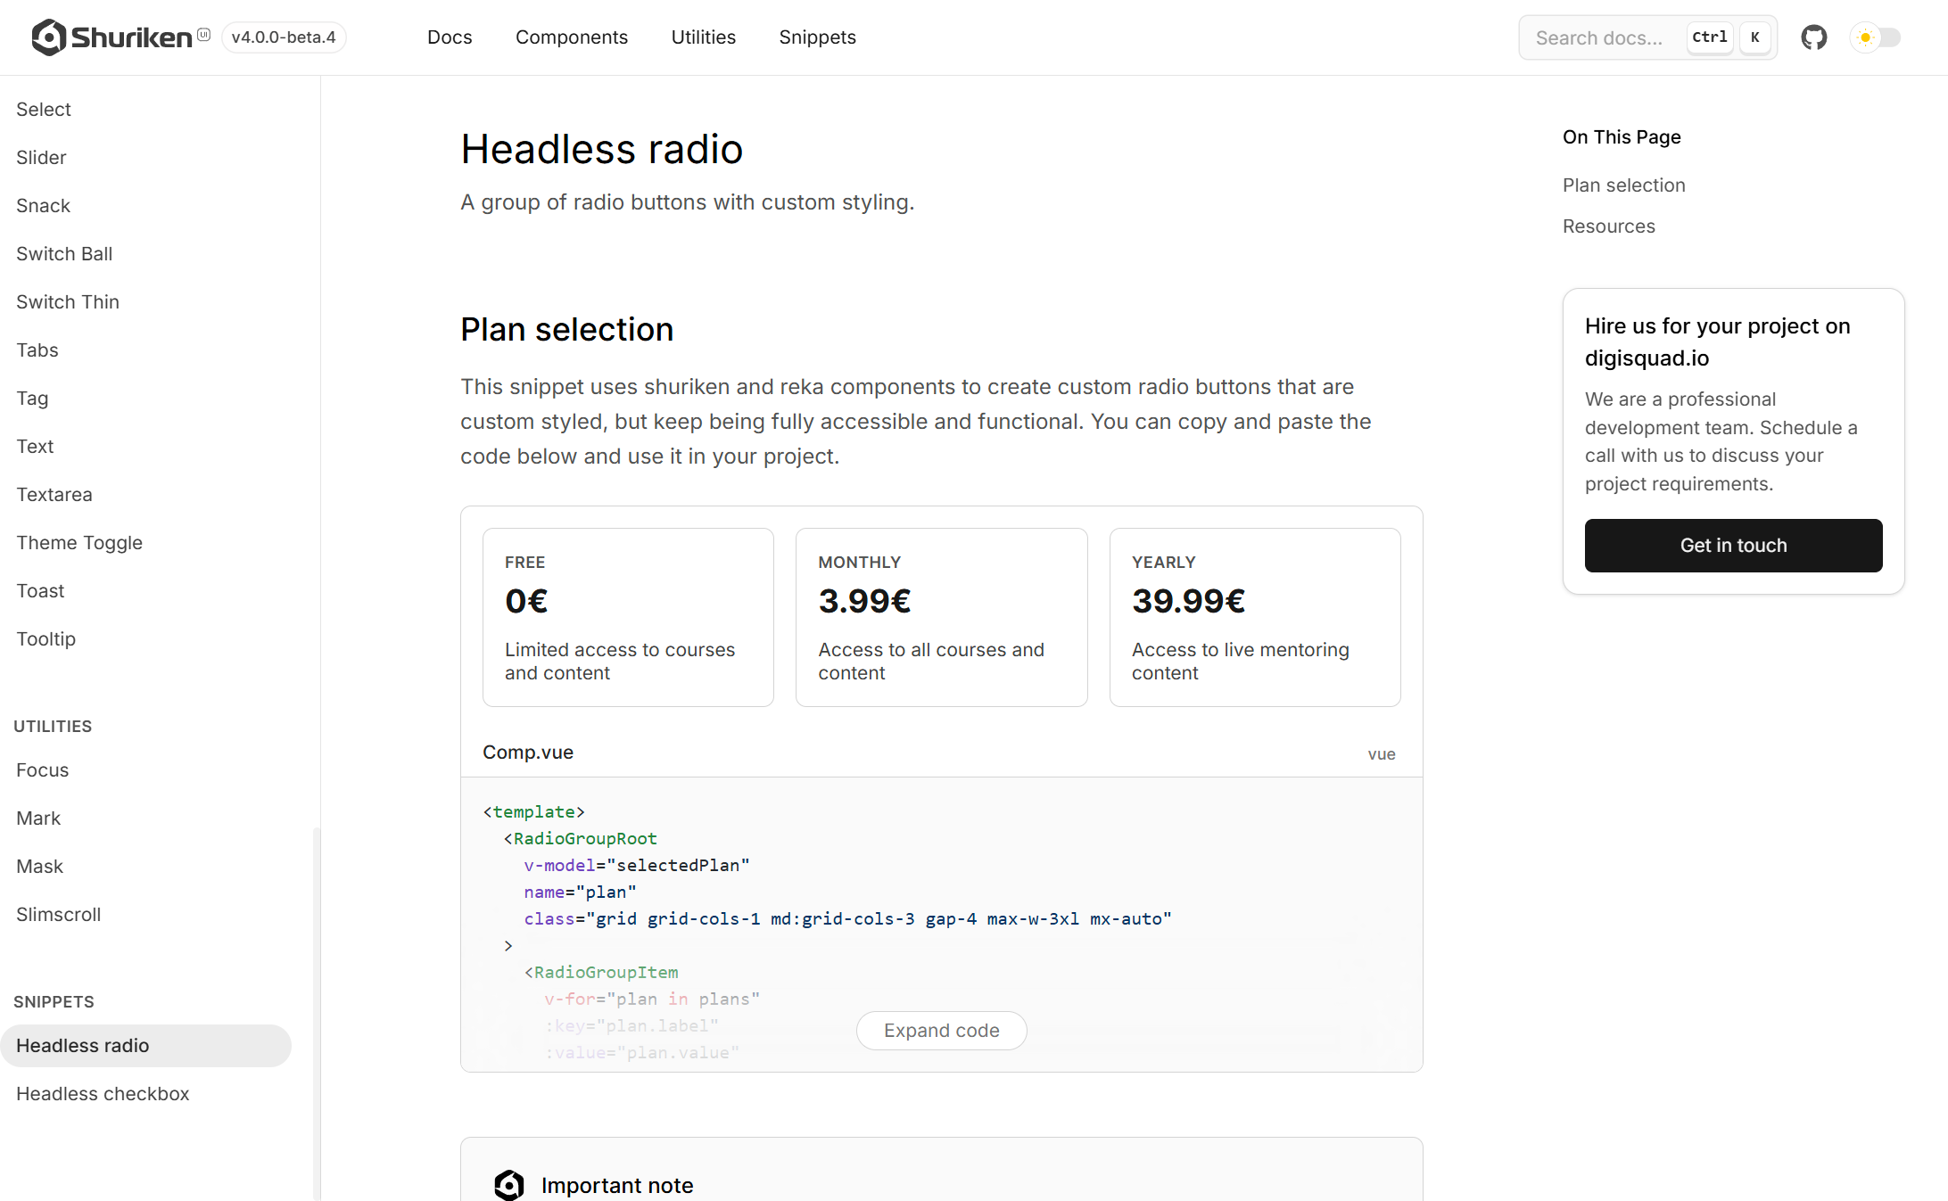Click the Plan selection heading
This screenshot has width=1948, height=1201.
click(x=566, y=330)
